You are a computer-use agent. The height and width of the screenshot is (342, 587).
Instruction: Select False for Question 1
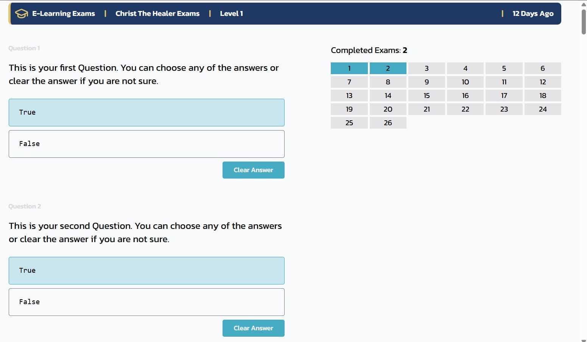tap(146, 144)
